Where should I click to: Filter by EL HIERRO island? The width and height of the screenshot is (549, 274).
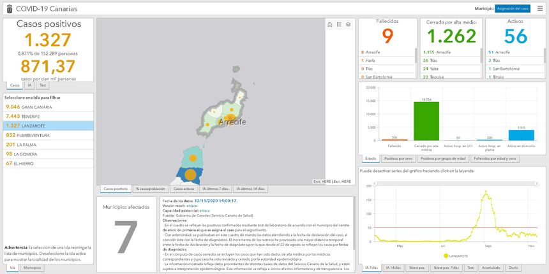[49, 164]
